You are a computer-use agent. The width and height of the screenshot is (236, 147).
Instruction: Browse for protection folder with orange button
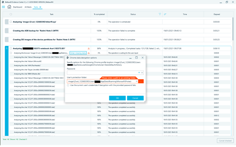coord(141,81)
